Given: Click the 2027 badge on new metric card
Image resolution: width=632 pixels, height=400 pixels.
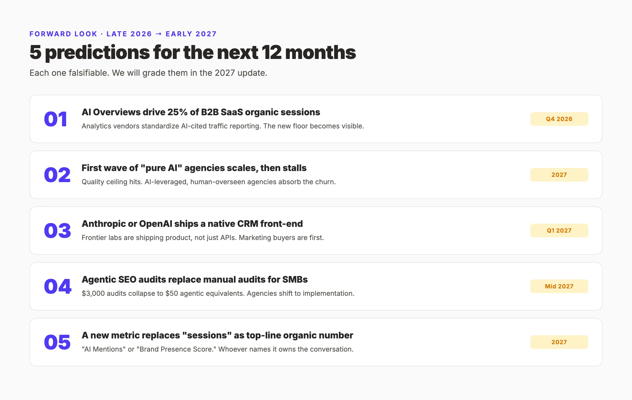Looking at the screenshot, I should (x=559, y=342).
